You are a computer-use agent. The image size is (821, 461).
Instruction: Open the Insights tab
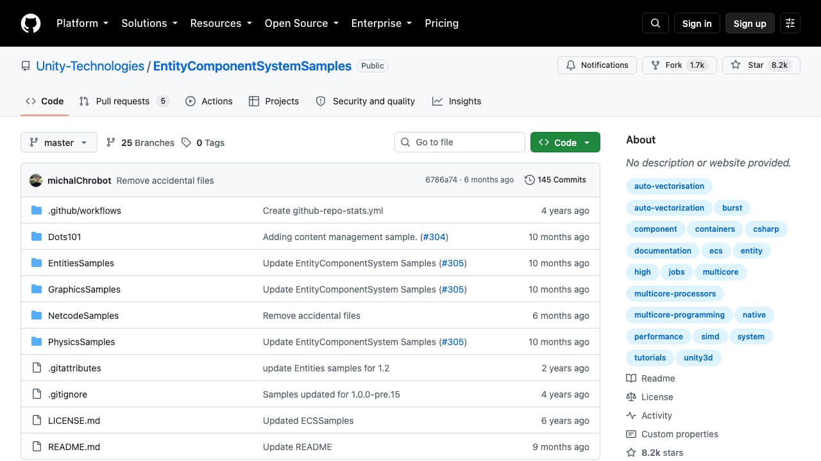457,101
